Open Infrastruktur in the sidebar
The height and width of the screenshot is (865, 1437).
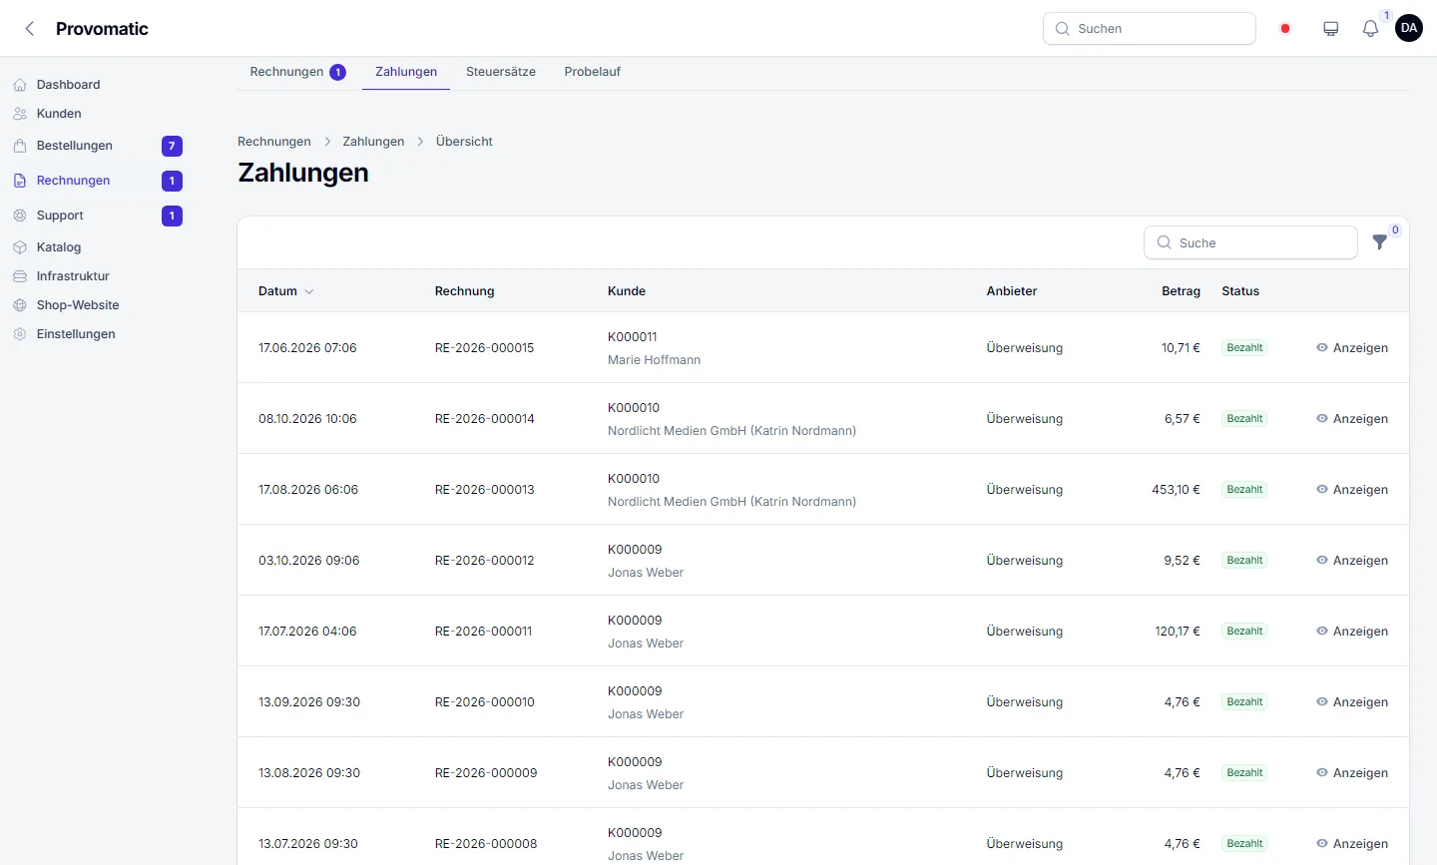click(73, 276)
